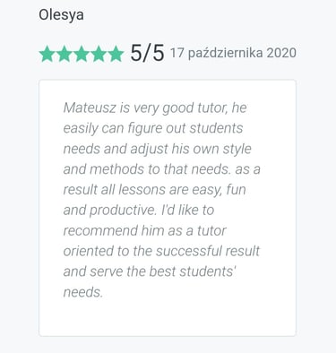Screen dimensions: 336x353
Task: Click the line 'recommend him as a tutor'
Action: [145, 231]
